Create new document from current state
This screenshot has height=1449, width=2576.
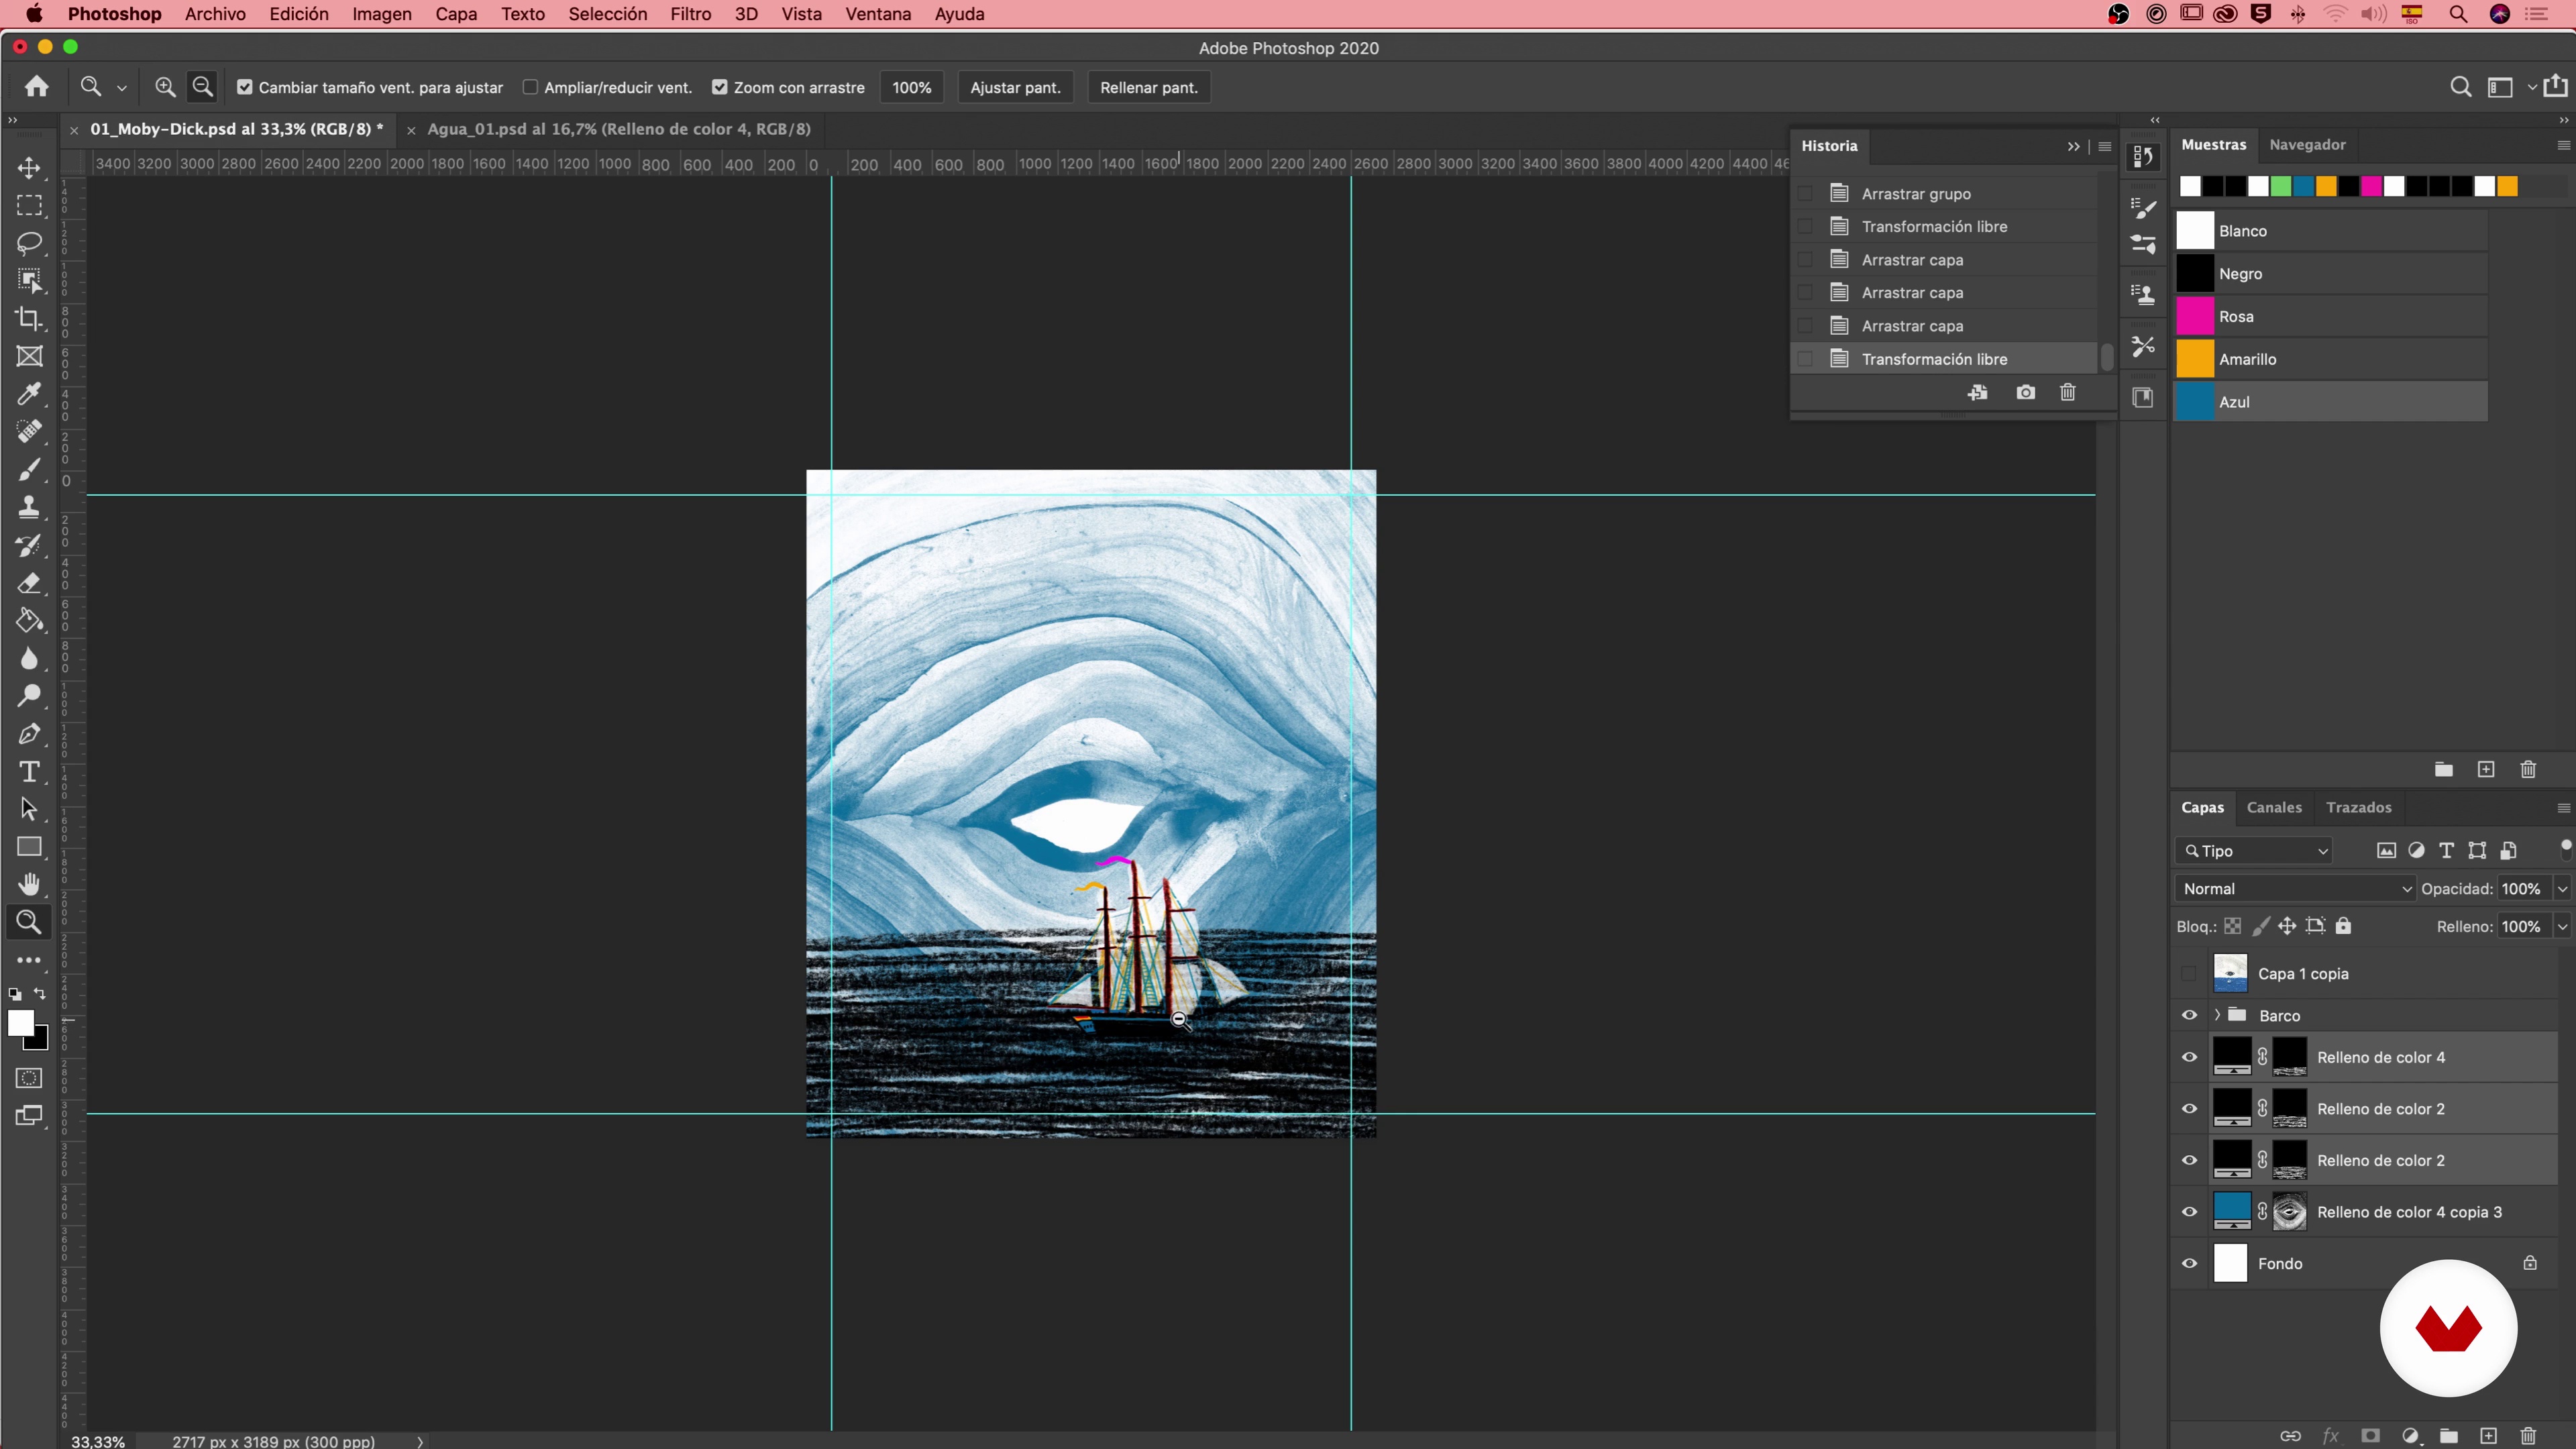(x=1978, y=392)
